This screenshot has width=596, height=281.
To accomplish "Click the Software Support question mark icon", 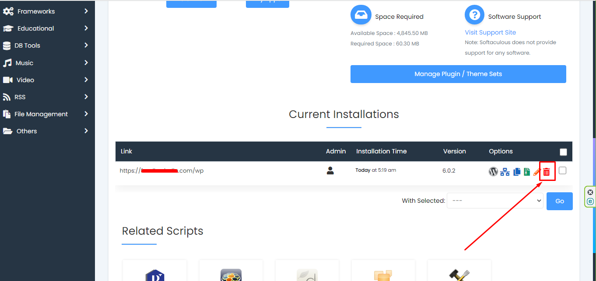I will [x=474, y=14].
